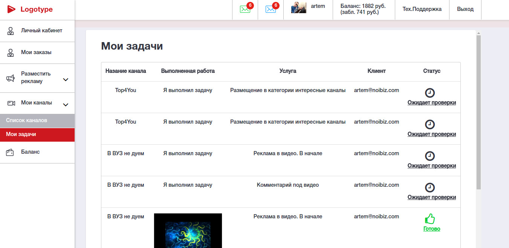This screenshot has height=248, width=509.
Task: Click Выход to log out
Action: pos(465,9)
